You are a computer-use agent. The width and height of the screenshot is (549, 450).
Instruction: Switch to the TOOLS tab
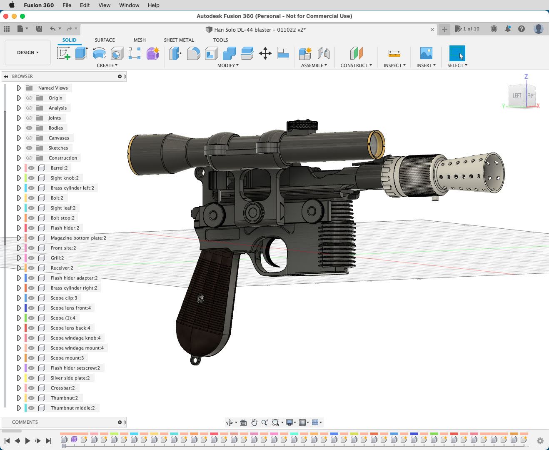(220, 40)
